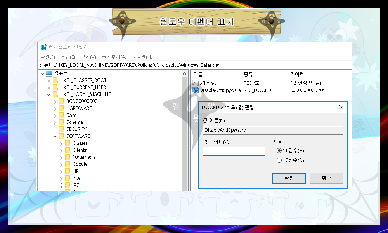The image size is (388, 233).
Task: Click the 종류 column header
Action: coord(265,74)
